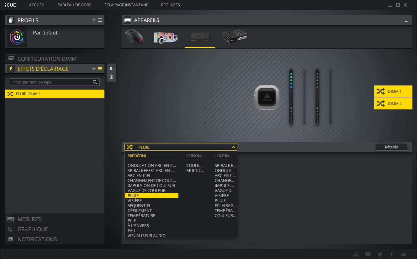Choose the À l'envers effect
The height and width of the screenshot is (259, 417).
138,225
